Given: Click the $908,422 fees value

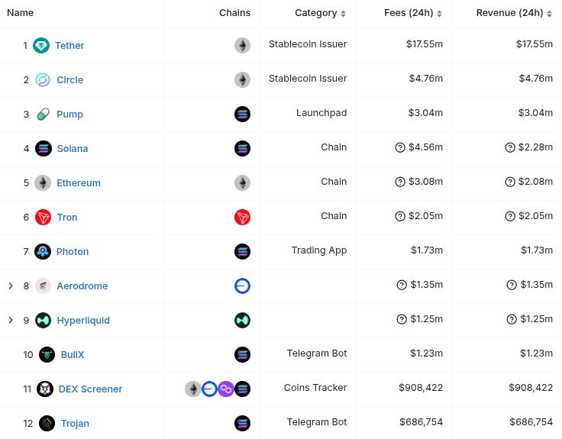Looking at the screenshot, I should [x=421, y=388].
